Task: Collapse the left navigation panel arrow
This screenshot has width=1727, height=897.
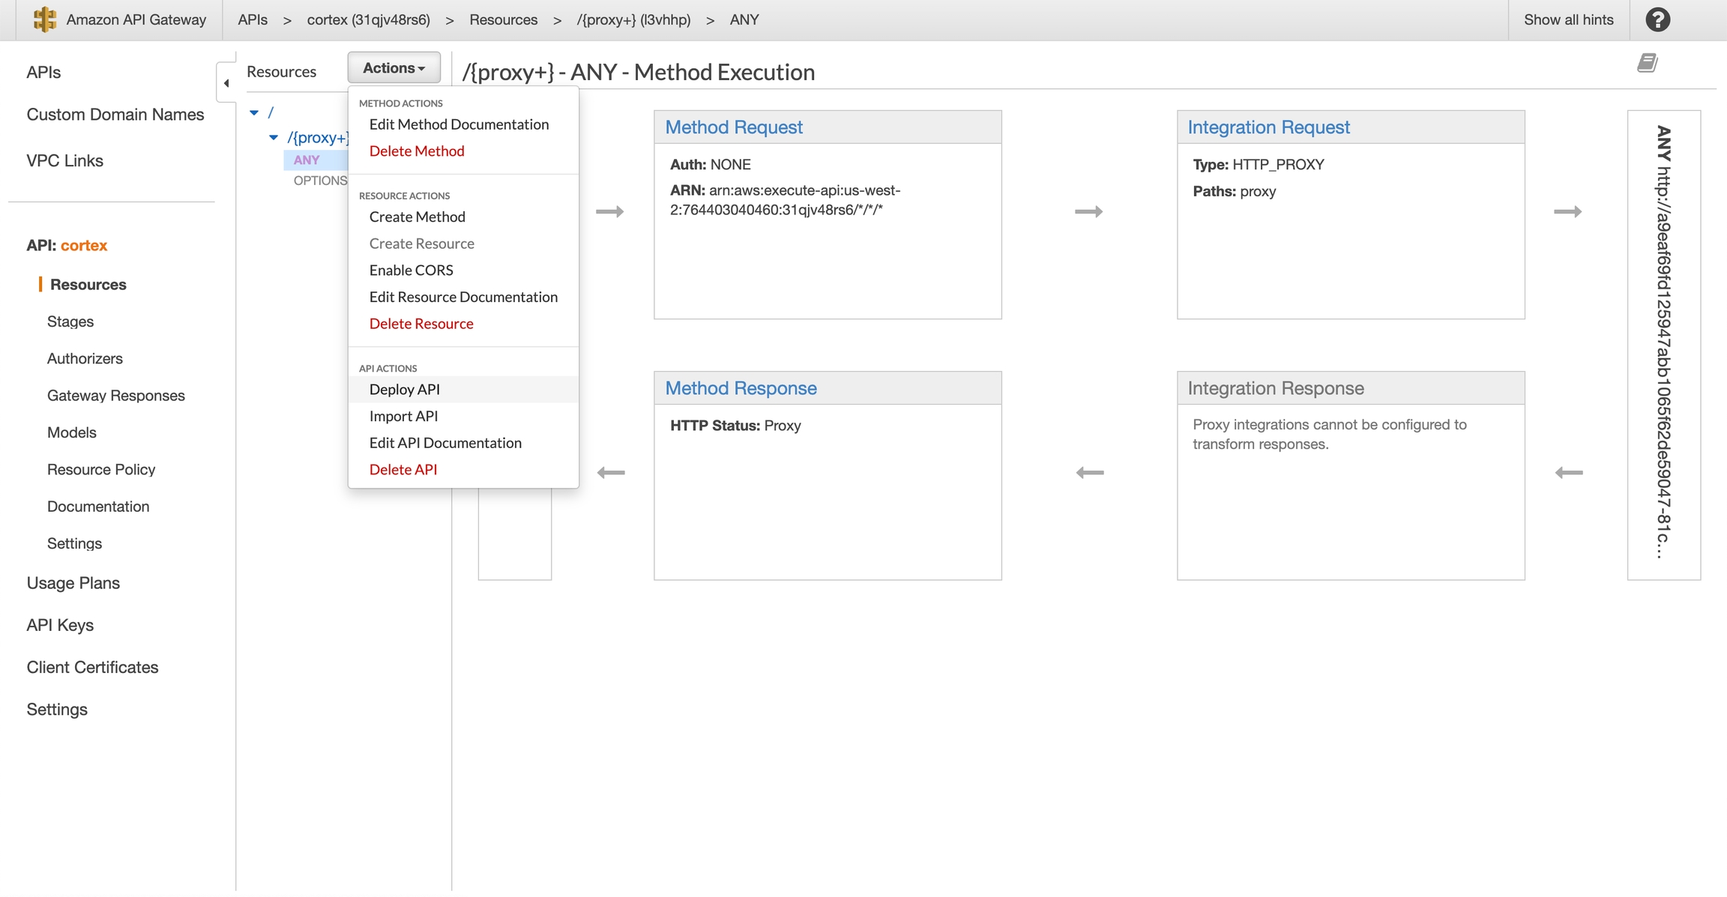Action: 226,83
